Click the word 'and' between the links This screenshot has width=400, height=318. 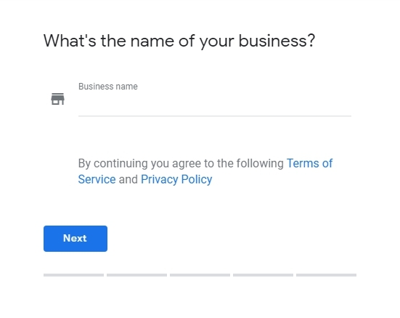pos(128,179)
